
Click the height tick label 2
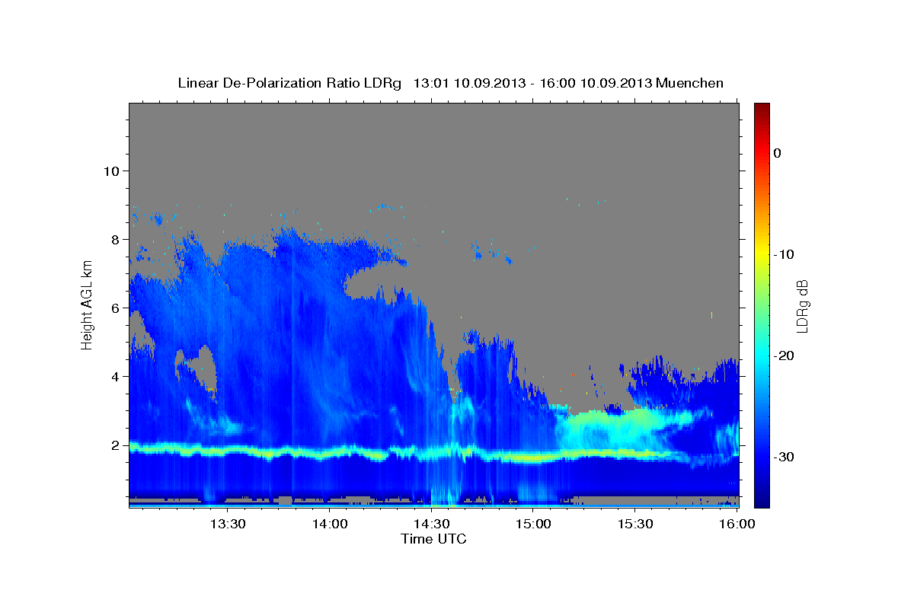116,445
